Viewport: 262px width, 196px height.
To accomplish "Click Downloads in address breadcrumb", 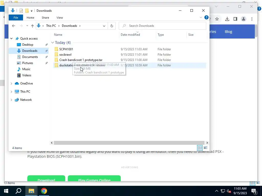I will [x=69, y=26].
